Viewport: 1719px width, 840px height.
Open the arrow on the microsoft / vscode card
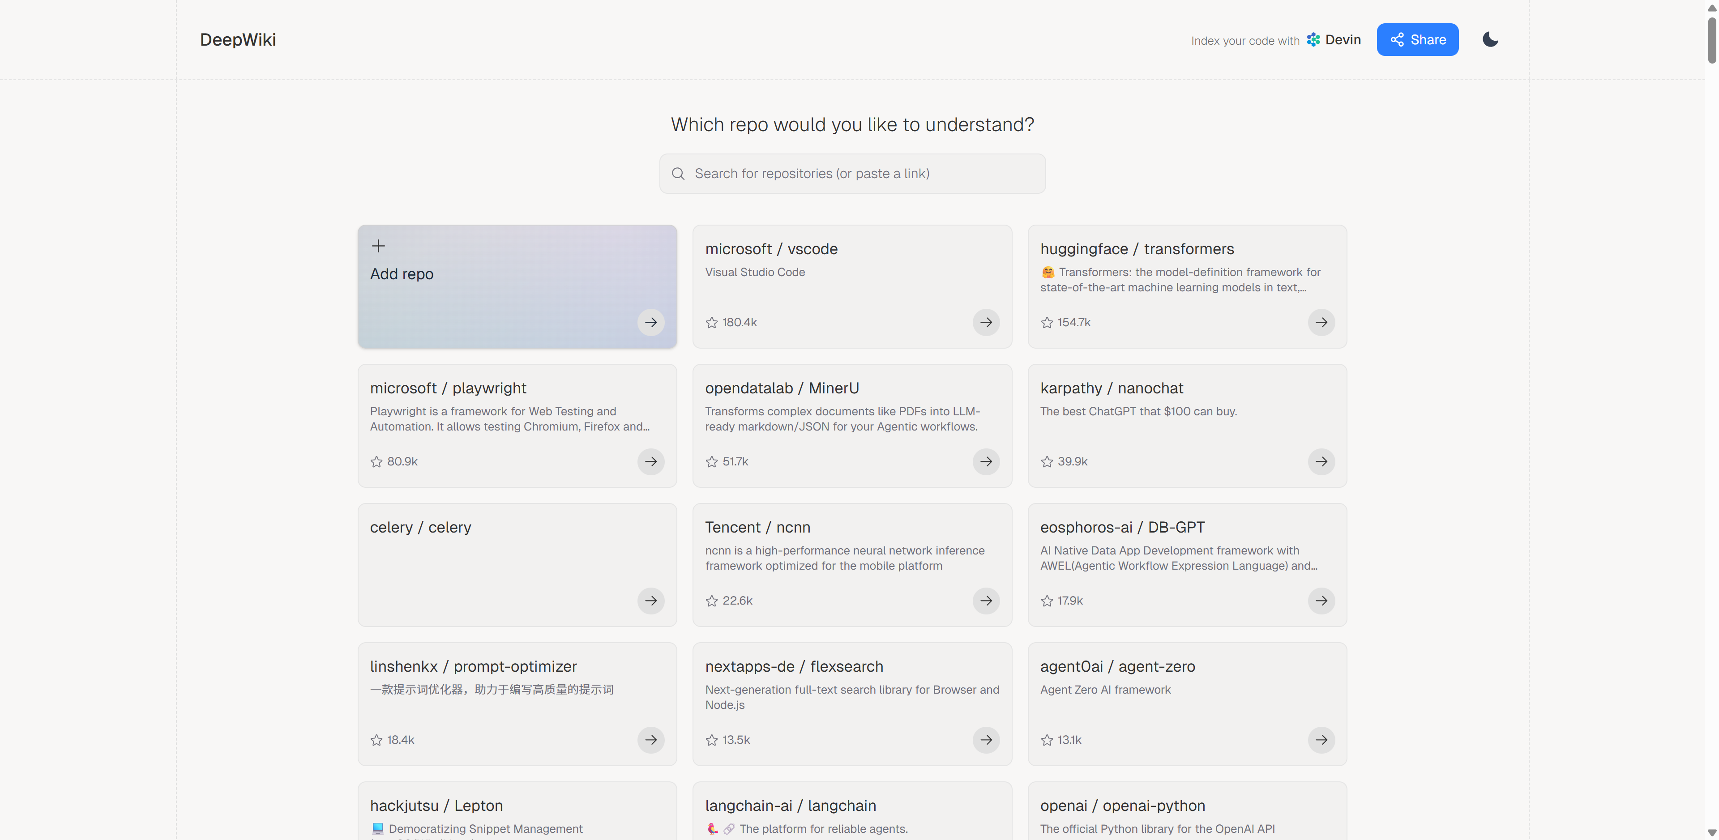(x=986, y=322)
